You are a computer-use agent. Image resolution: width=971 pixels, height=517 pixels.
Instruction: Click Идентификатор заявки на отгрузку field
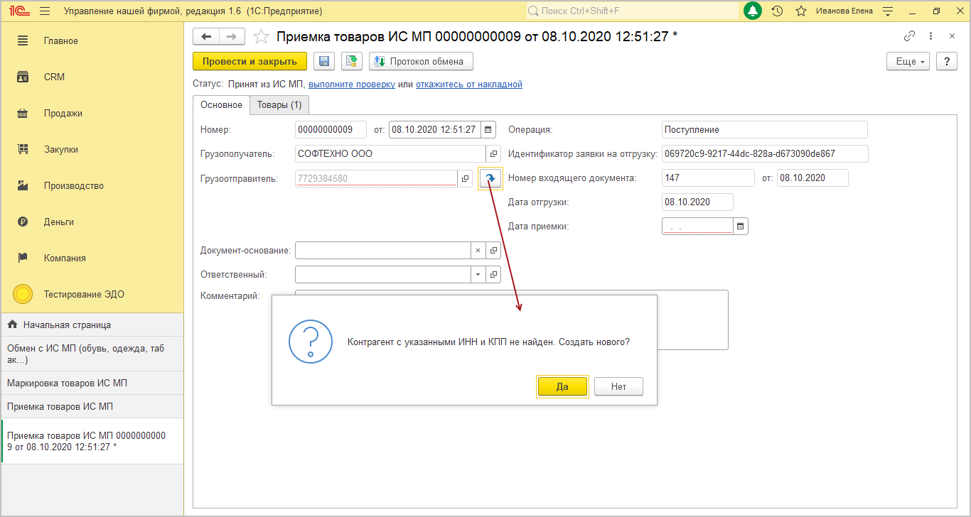(x=764, y=153)
